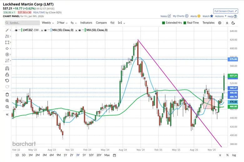
Task: Hide the MA (10, Close, 0) line
Action: tap(46, 30)
